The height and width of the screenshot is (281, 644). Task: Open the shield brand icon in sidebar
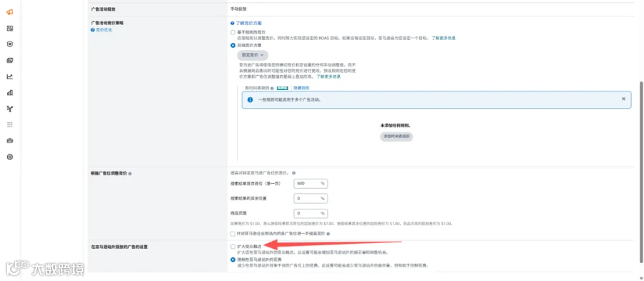coord(10,44)
